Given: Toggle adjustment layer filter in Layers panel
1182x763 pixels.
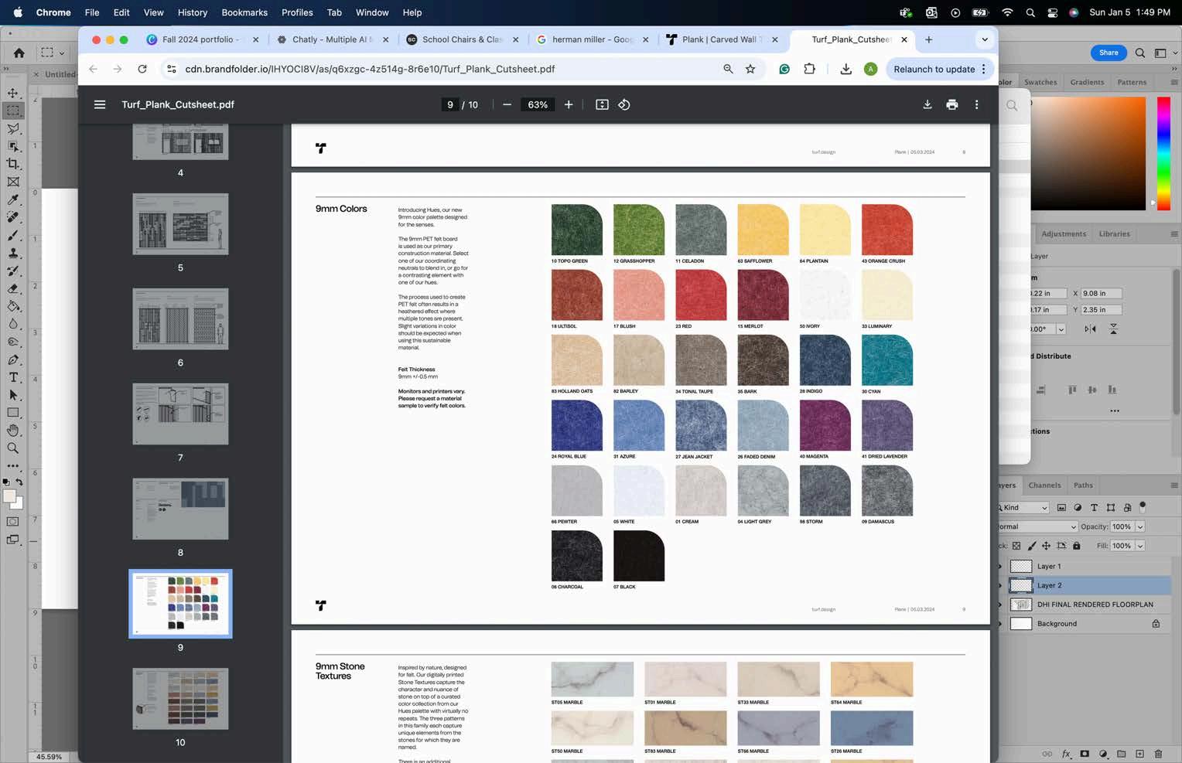Looking at the screenshot, I should click(x=1078, y=507).
